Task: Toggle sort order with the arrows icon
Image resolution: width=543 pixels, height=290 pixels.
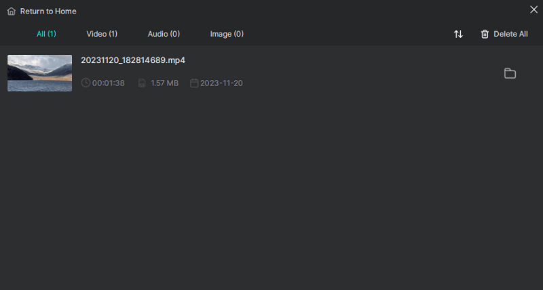Action: click(458, 35)
